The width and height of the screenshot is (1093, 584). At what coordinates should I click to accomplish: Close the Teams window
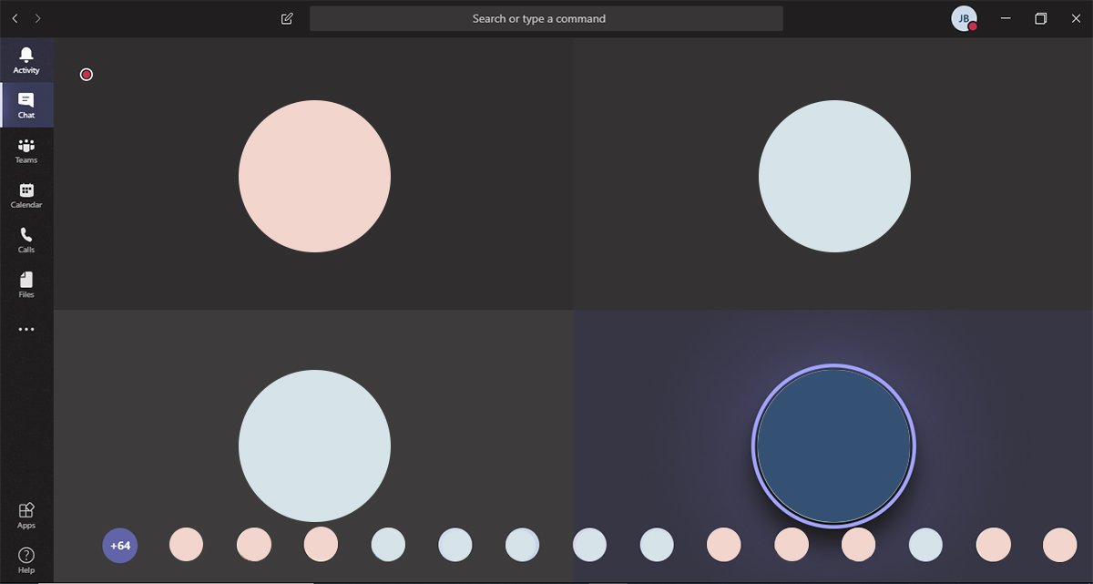pyautogui.click(x=1076, y=18)
